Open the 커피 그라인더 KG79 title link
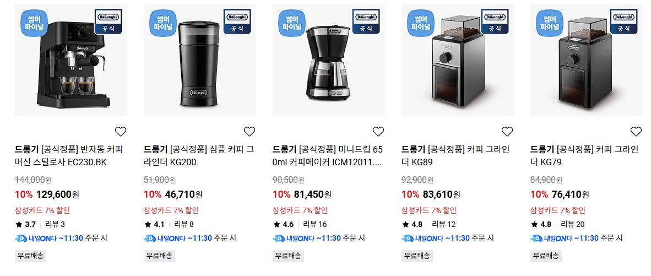The image size is (651, 276). (x=584, y=156)
